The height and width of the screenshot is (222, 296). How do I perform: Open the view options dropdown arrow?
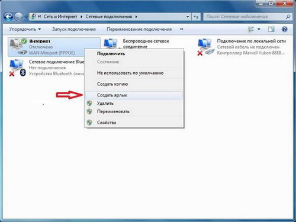tap(259, 30)
